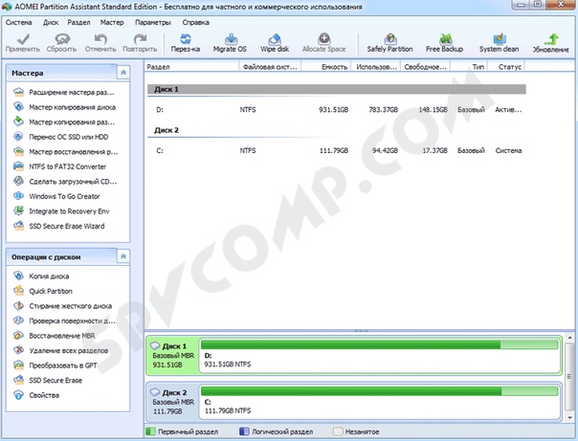Open Safely Partition from toolbar
Screen dimensions: 578x441
[390, 43]
